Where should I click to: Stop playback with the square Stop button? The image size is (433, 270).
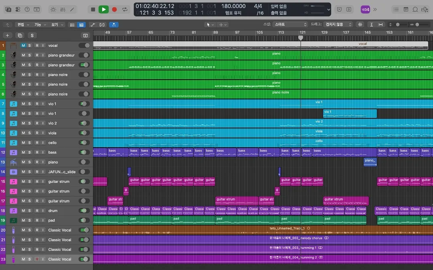93,9
